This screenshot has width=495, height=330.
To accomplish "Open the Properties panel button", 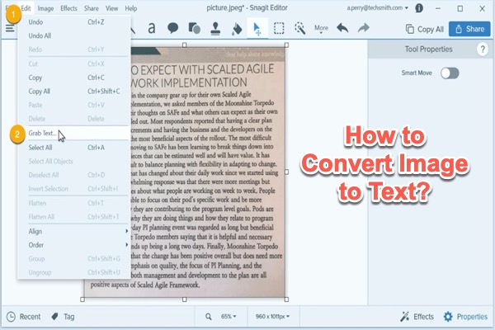I will (x=465, y=317).
